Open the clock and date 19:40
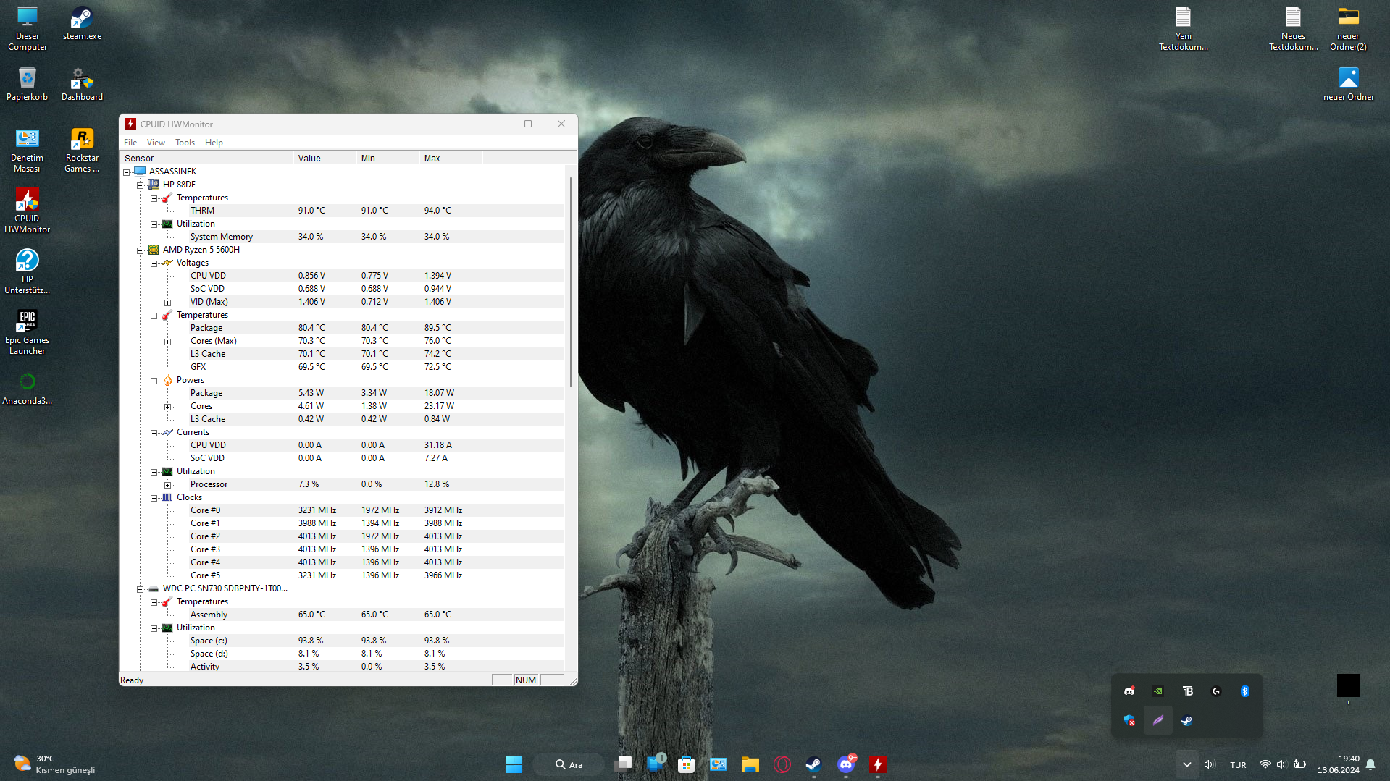1390x781 pixels. (1338, 764)
